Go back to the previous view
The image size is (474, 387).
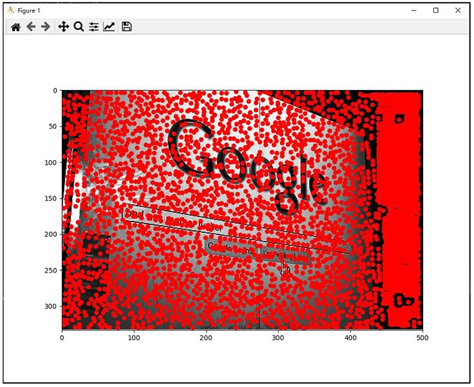tap(31, 27)
